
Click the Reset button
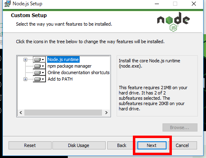30,145
